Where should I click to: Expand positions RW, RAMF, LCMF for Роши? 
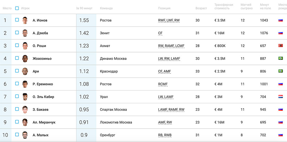(x=171, y=46)
